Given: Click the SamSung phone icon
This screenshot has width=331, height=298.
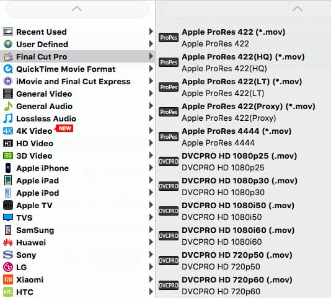Looking at the screenshot, I should pos(8,230).
